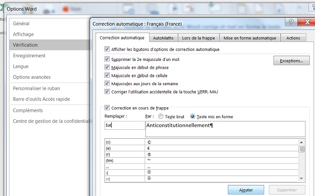Select the :( sad face row
Image resolution: width=315 pixels, height=196 pixels.
point(202,173)
